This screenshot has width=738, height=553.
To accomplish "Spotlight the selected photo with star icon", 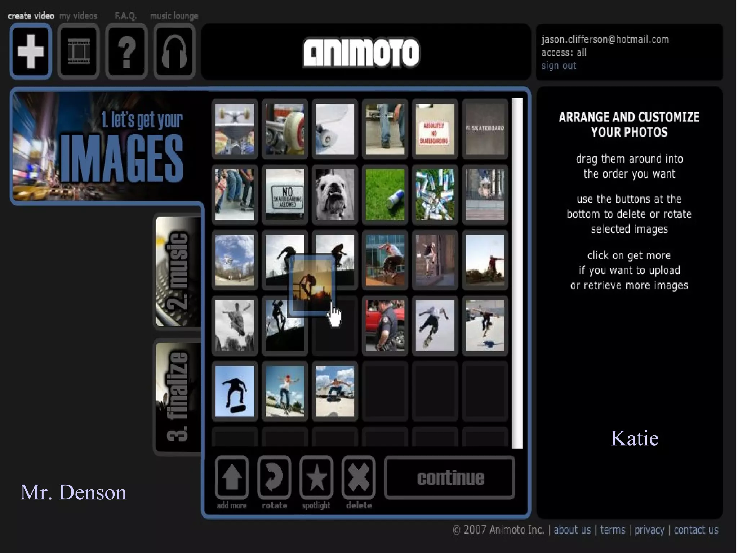I will tap(316, 477).
